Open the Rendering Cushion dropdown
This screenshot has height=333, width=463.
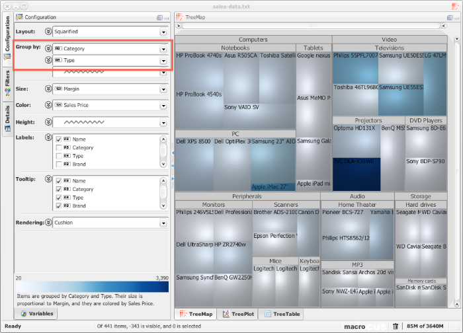(163, 223)
